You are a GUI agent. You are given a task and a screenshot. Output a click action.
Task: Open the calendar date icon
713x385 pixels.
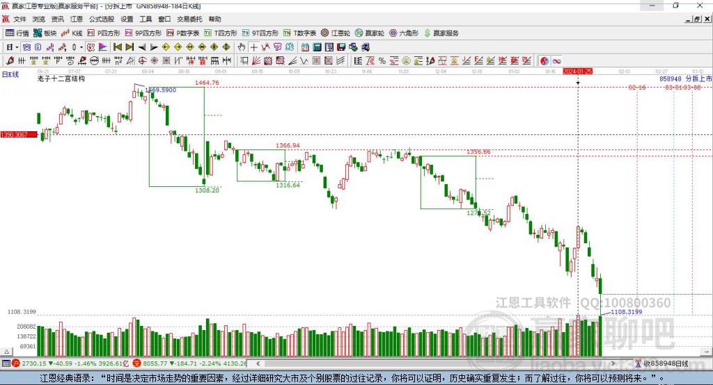click(305, 47)
